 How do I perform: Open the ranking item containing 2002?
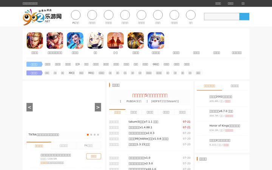coord(221,97)
